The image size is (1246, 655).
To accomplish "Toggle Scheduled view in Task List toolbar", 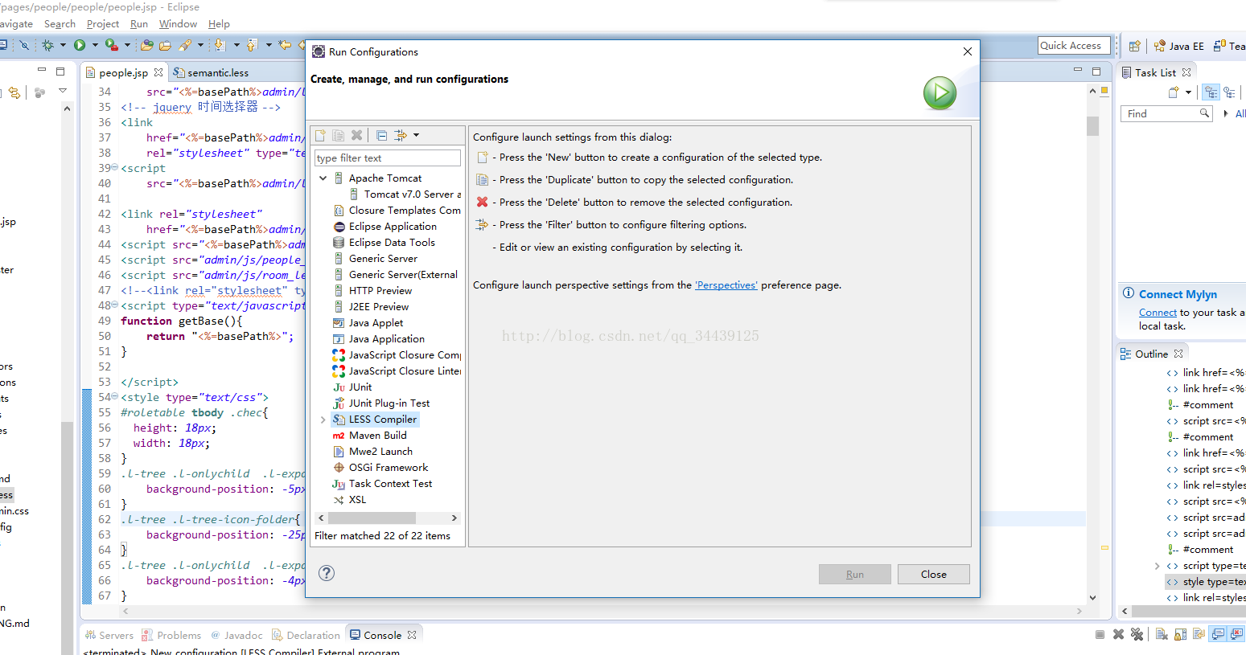I will (1229, 92).
